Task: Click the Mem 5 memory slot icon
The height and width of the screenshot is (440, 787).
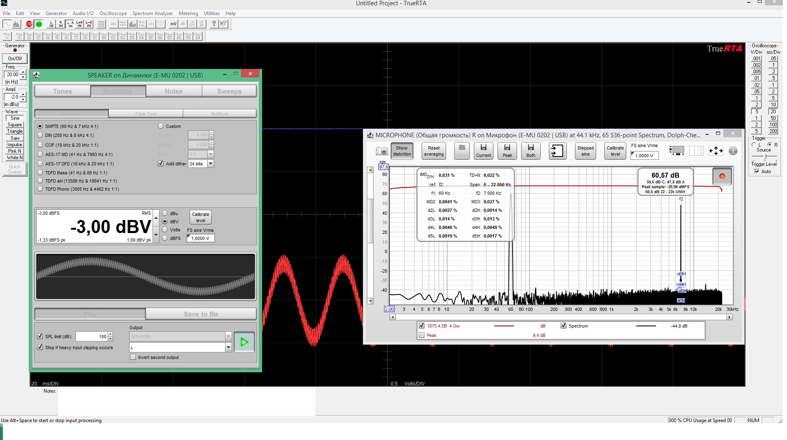Action: tap(57, 36)
